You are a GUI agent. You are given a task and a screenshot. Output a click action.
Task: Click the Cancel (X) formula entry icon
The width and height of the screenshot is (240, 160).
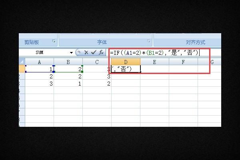86,52
